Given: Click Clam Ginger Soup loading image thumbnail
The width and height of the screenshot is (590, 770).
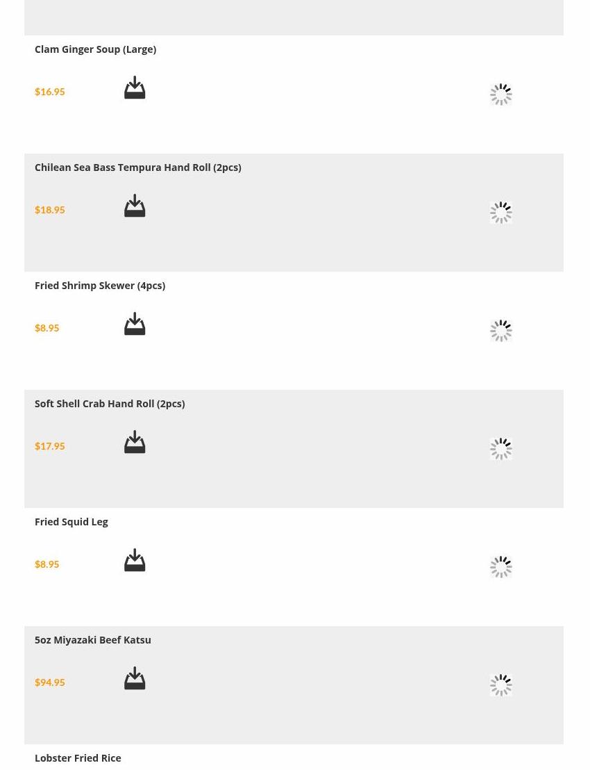Looking at the screenshot, I should tap(500, 95).
